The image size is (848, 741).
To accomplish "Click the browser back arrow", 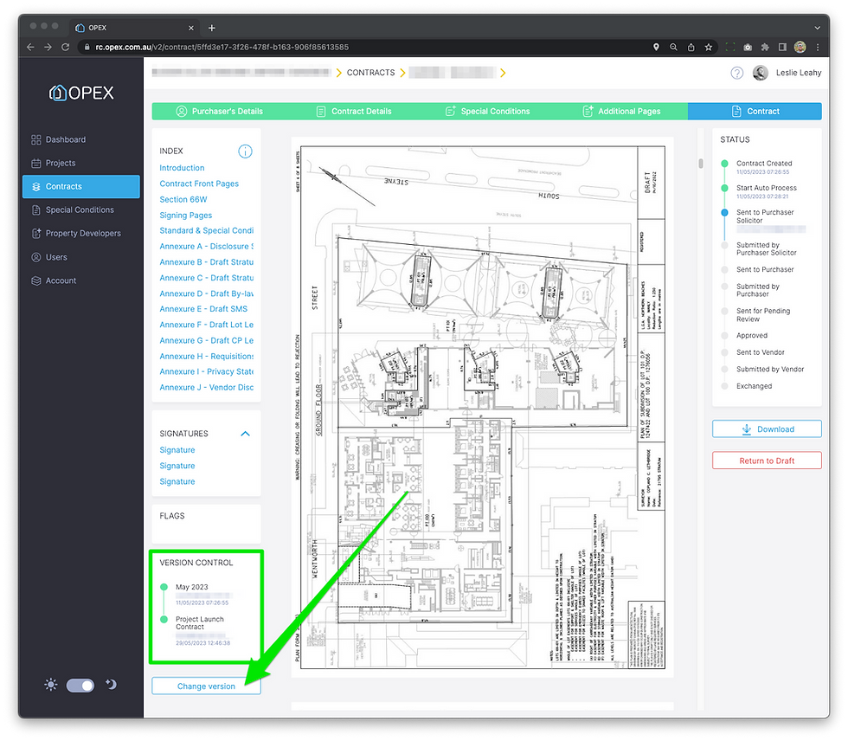I will pos(31,47).
